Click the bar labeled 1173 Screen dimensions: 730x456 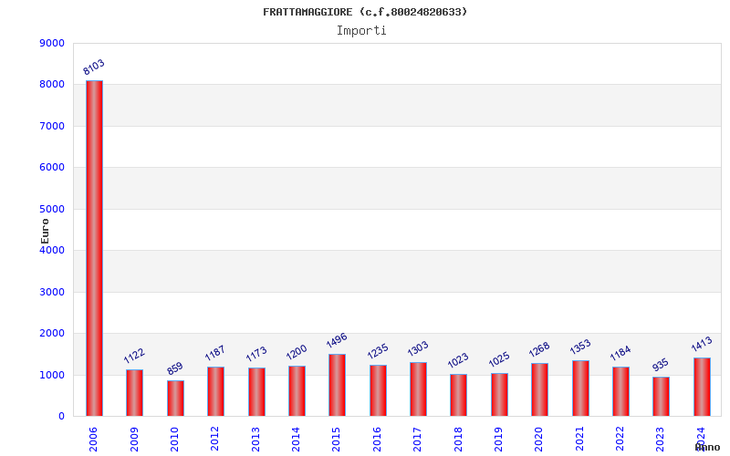point(256,392)
